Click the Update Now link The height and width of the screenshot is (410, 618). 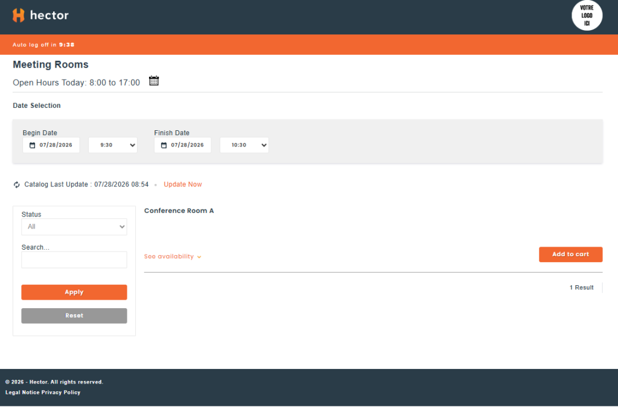(183, 184)
